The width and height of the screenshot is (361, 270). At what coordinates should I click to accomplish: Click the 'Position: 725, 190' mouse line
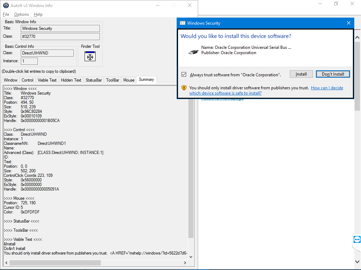(x=20, y=203)
